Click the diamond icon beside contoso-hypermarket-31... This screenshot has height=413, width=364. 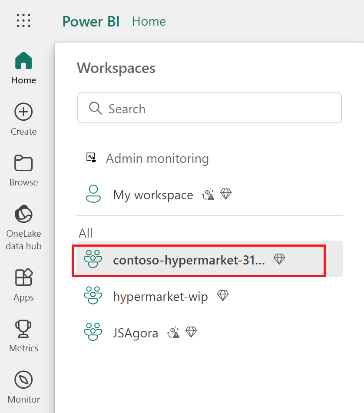pyautogui.click(x=279, y=259)
